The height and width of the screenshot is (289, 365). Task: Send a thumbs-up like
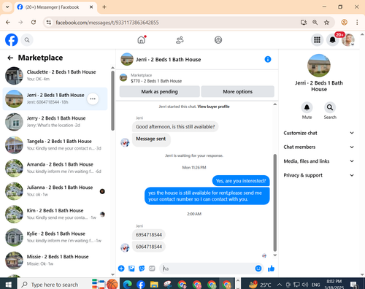271,269
